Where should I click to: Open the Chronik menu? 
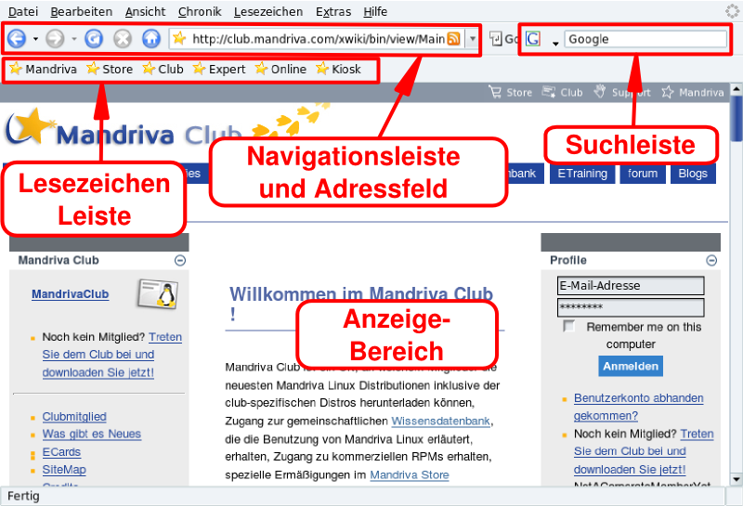pyautogui.click(x=200, y=11)
